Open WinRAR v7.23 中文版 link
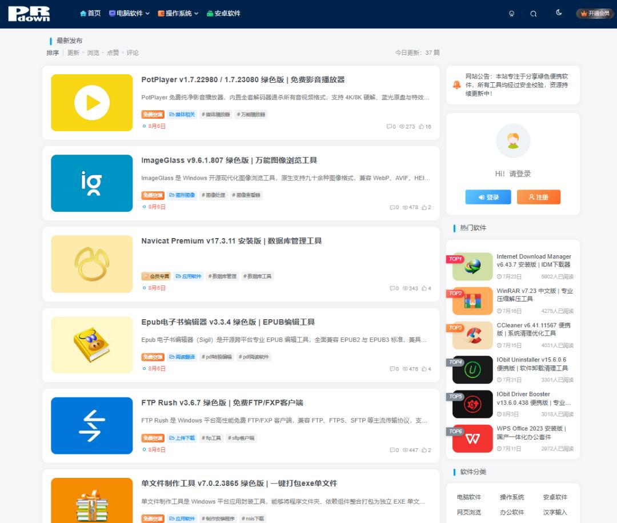Screen dimensions: 617x523 (535, 295)
